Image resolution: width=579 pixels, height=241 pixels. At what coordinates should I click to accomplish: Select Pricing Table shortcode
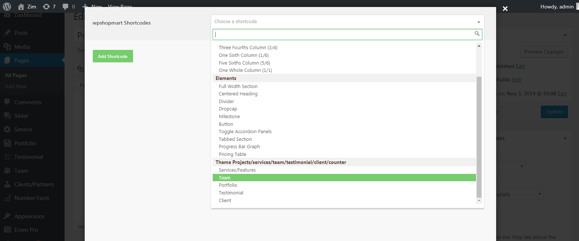coord(344,154)
